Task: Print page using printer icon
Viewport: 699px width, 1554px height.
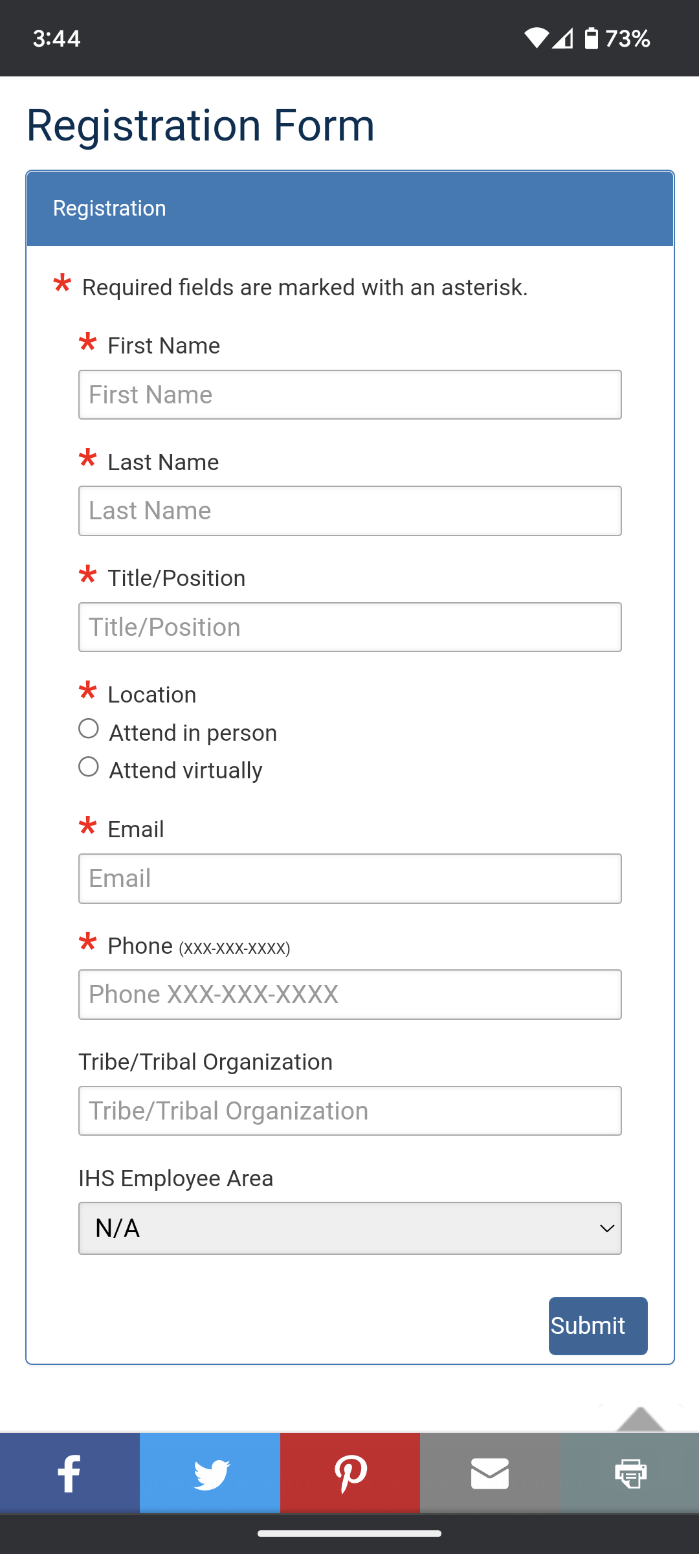Action: pos(630,1473)
